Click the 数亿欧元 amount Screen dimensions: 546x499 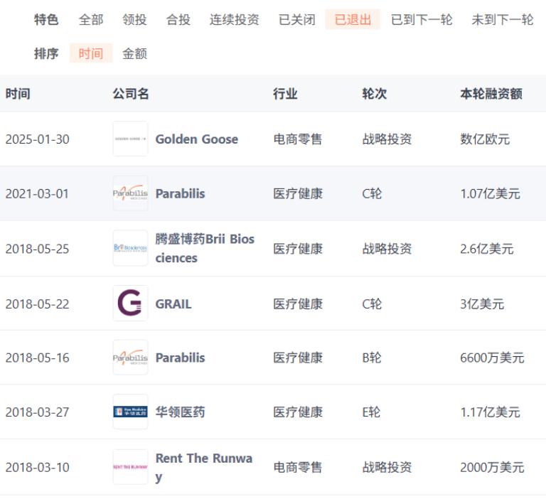(x=485, y=139)
